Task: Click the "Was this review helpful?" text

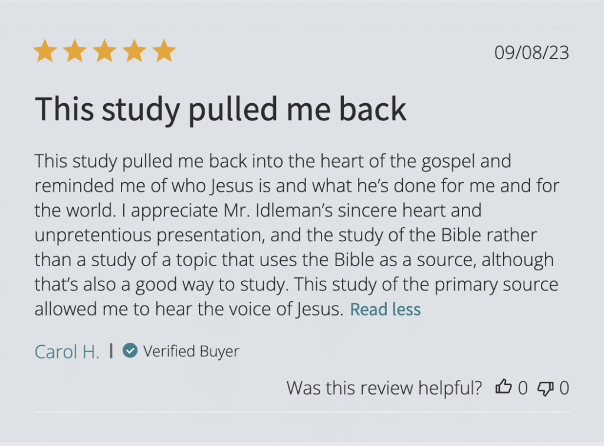Action: click(384, 388)
